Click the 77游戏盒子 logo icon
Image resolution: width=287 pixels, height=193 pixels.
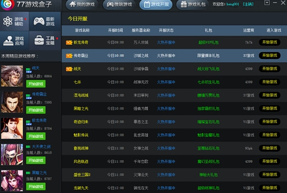pyautogui.click(x=7, y=4)
